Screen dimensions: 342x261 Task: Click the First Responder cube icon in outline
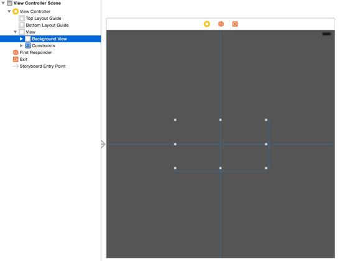[16, 53]
